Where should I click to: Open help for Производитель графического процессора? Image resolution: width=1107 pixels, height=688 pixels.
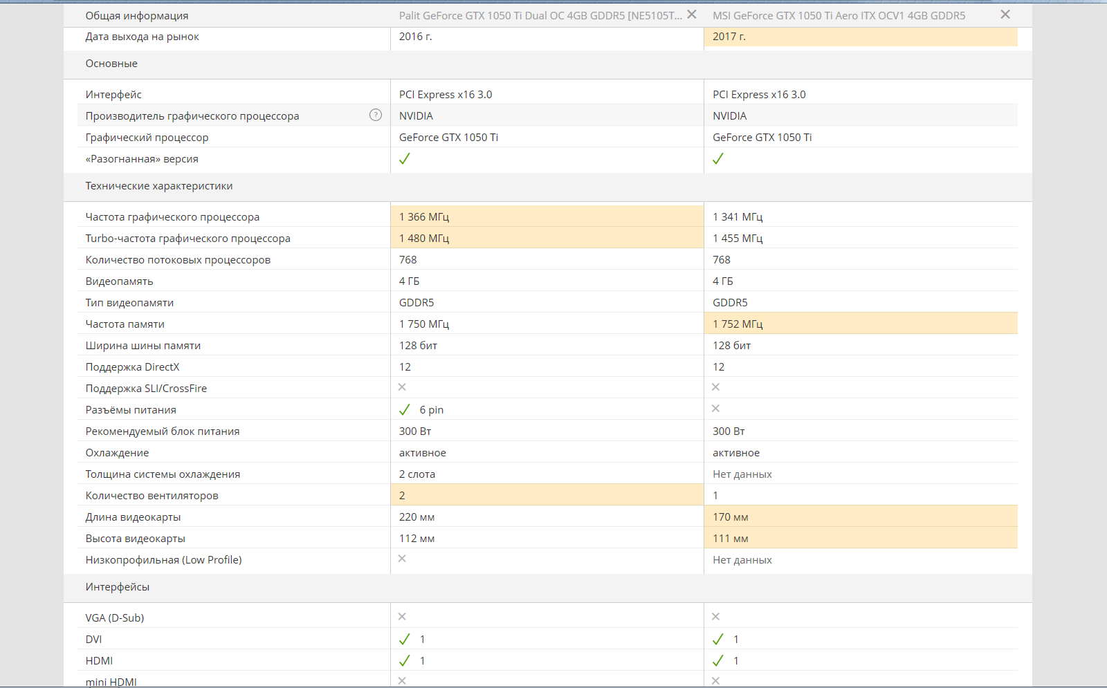click(376, 115)
